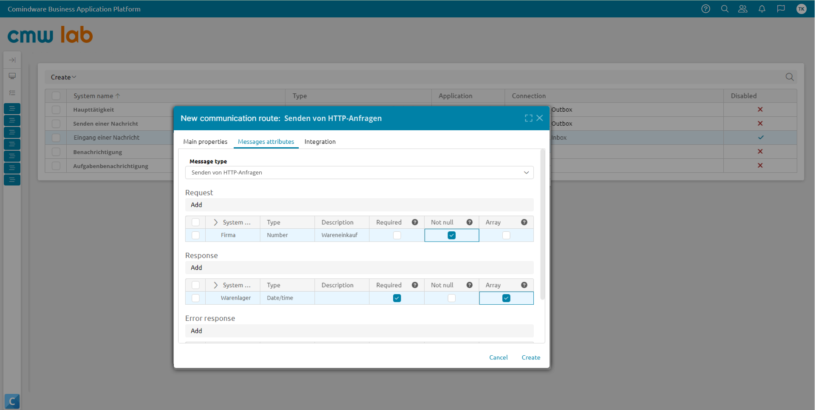
Task: Expand all rows in Response table header
Action: tap(215, 285)
